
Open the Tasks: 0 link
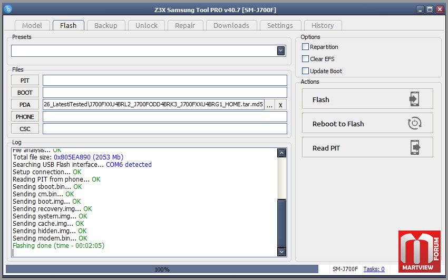tap(374, 269)
